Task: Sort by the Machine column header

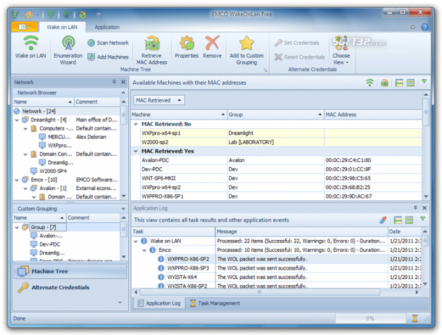Action: coord(179,114)
